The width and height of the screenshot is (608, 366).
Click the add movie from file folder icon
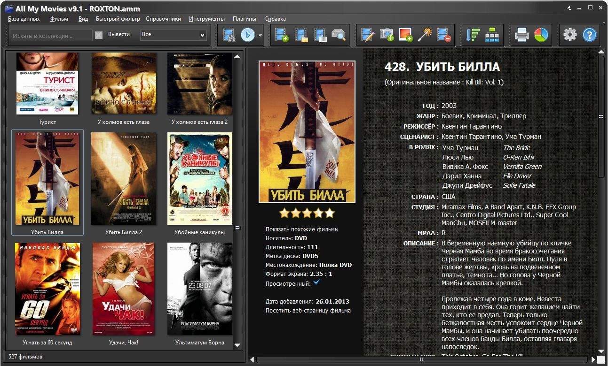pos(301,35)
